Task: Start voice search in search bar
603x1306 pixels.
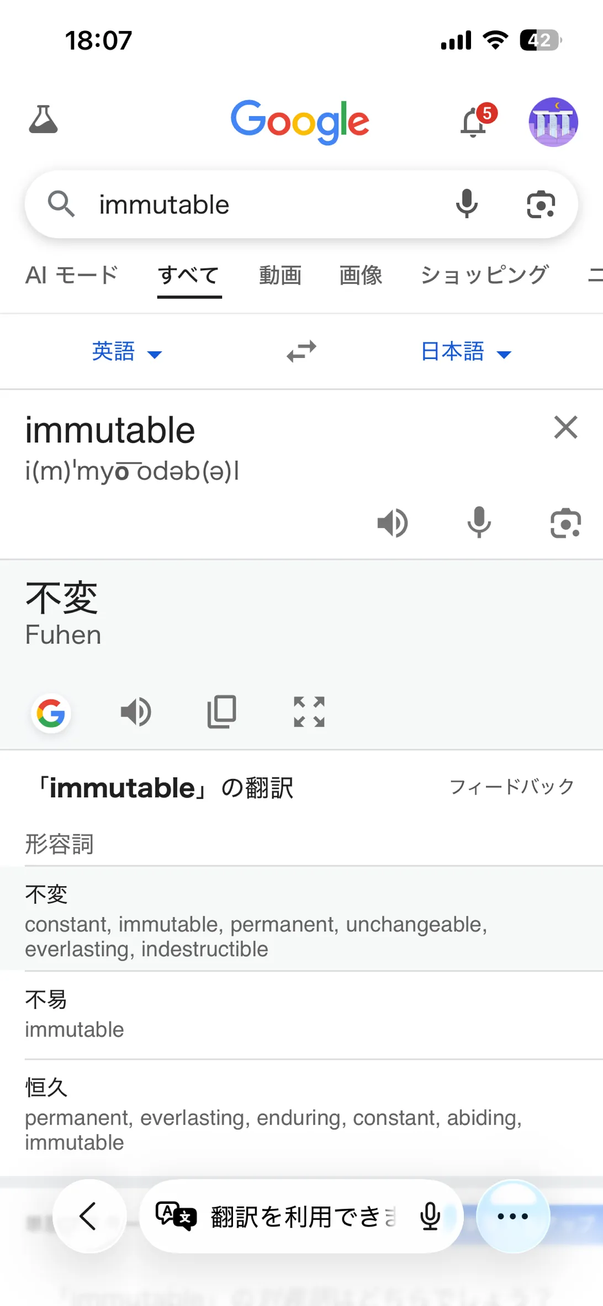Action: pyautogui.click(x=467, y=204)
